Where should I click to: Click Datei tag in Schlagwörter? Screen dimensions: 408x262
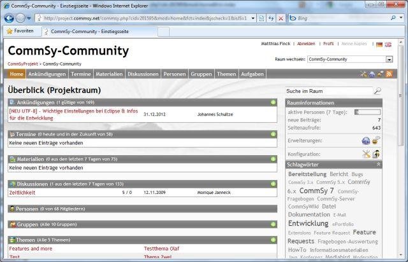coord(329,207)
